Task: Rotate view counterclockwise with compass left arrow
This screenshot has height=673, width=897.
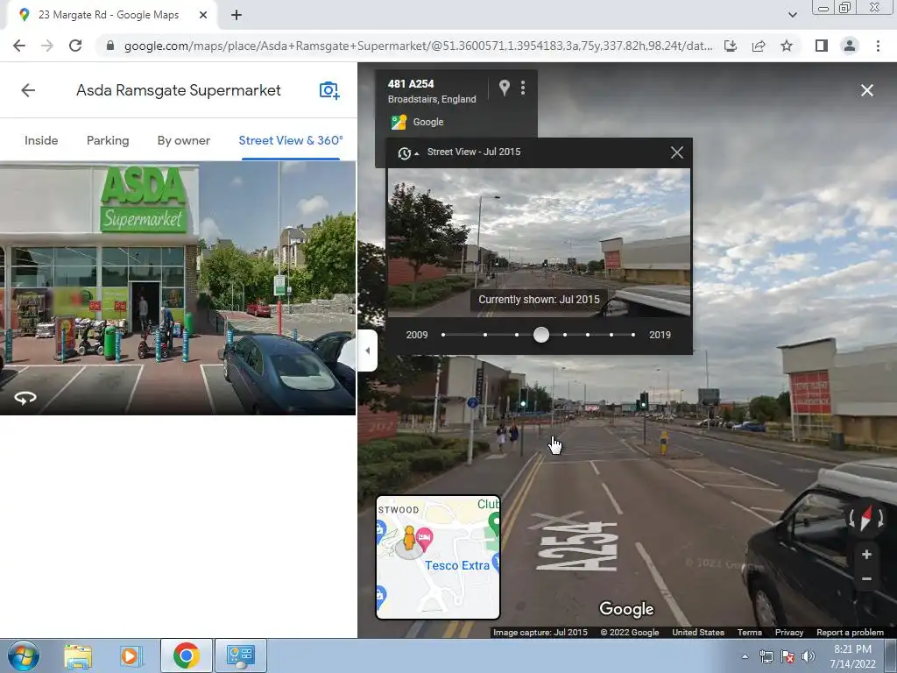Action: pyautogui.click(x=851, y=518)
